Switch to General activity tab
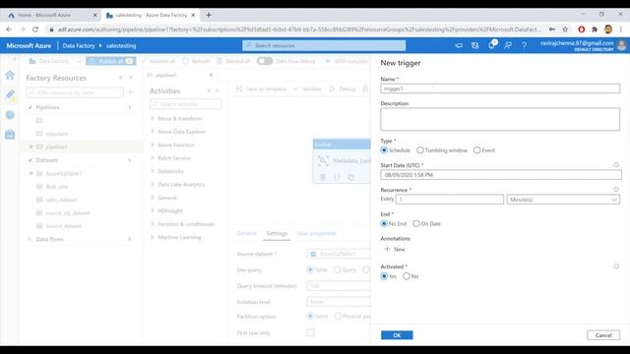This screenshot has width=630, height=354. click(246, 233)
